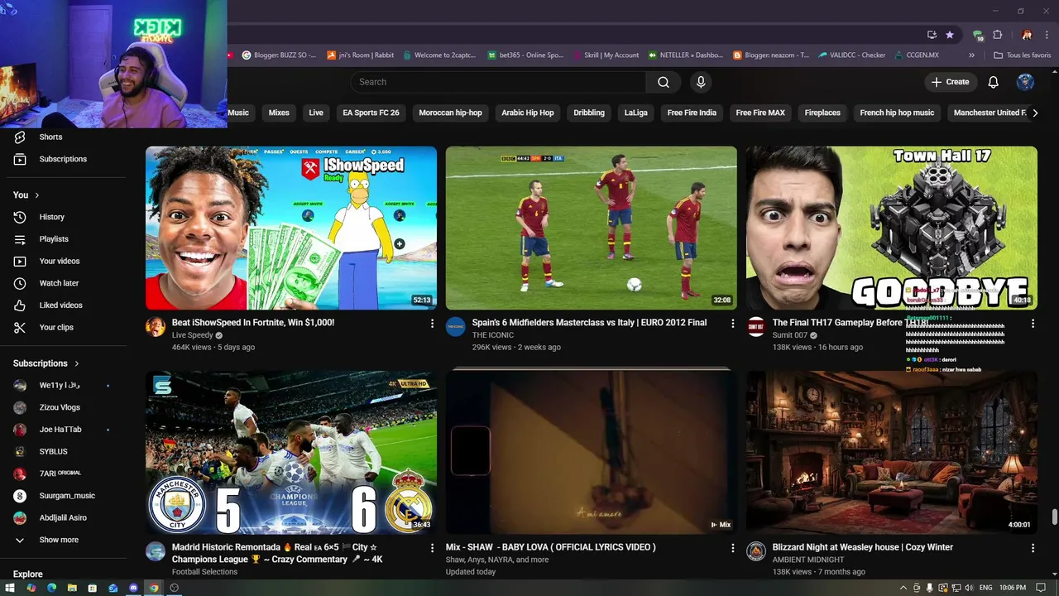The height and width of the screenshot is (596, 1059).
Task: Open Live Speedy channel avatar
Action: tap(156, 327)
